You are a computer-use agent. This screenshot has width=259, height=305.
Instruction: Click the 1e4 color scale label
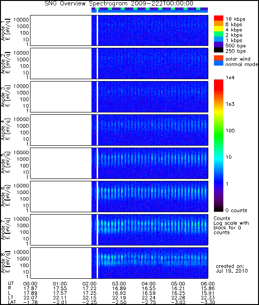pos(230,78)
